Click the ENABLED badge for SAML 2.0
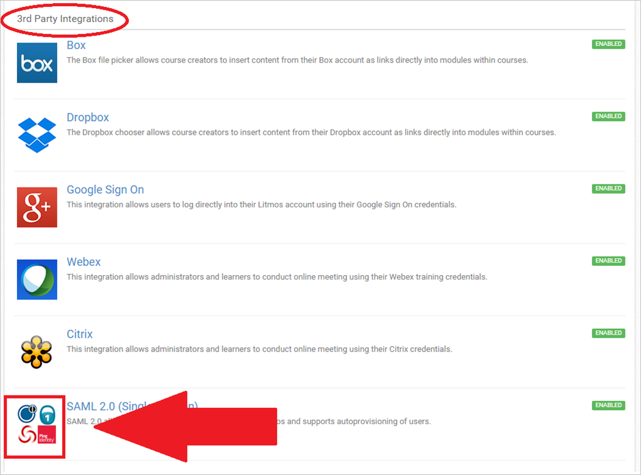The width and height of the screenshot is (641, 475). pyautogui.click(x=608, y=405)
